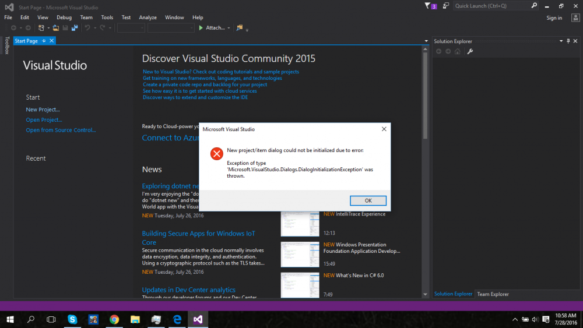
Task: Pin the Solution Explorer panel
Action: (568, 41)
